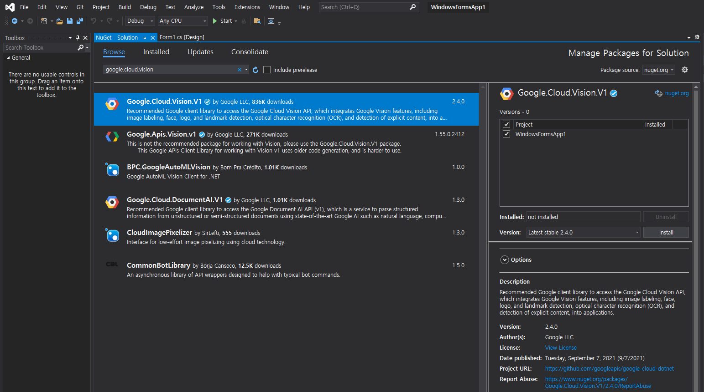Click the CloudImagePixelizer package icon

(112, 235)
